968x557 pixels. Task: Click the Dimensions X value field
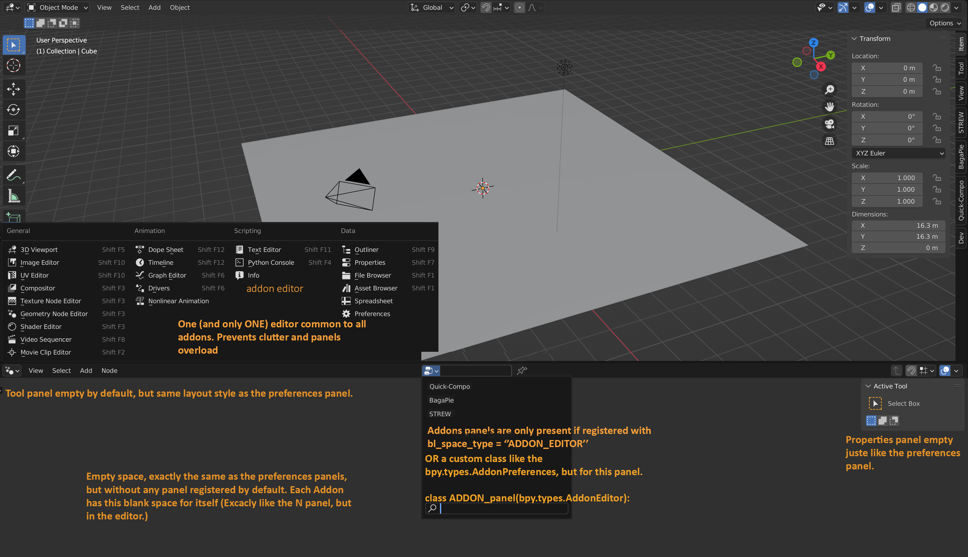[x=898, y=226]
